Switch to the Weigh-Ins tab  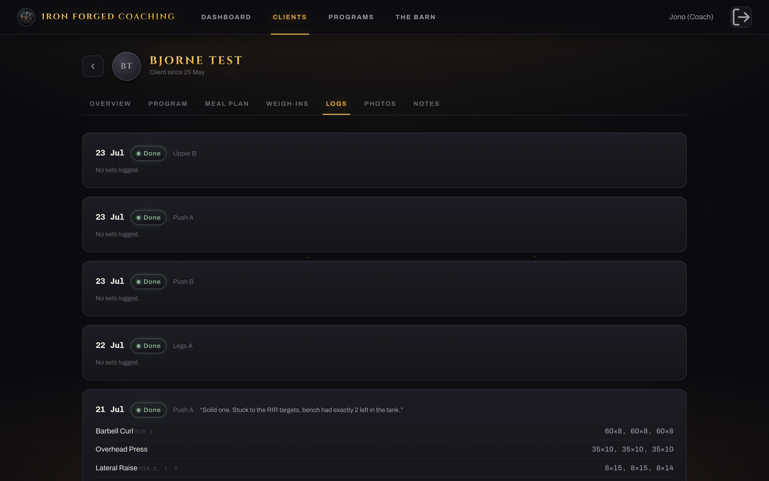tap(287, 104)
